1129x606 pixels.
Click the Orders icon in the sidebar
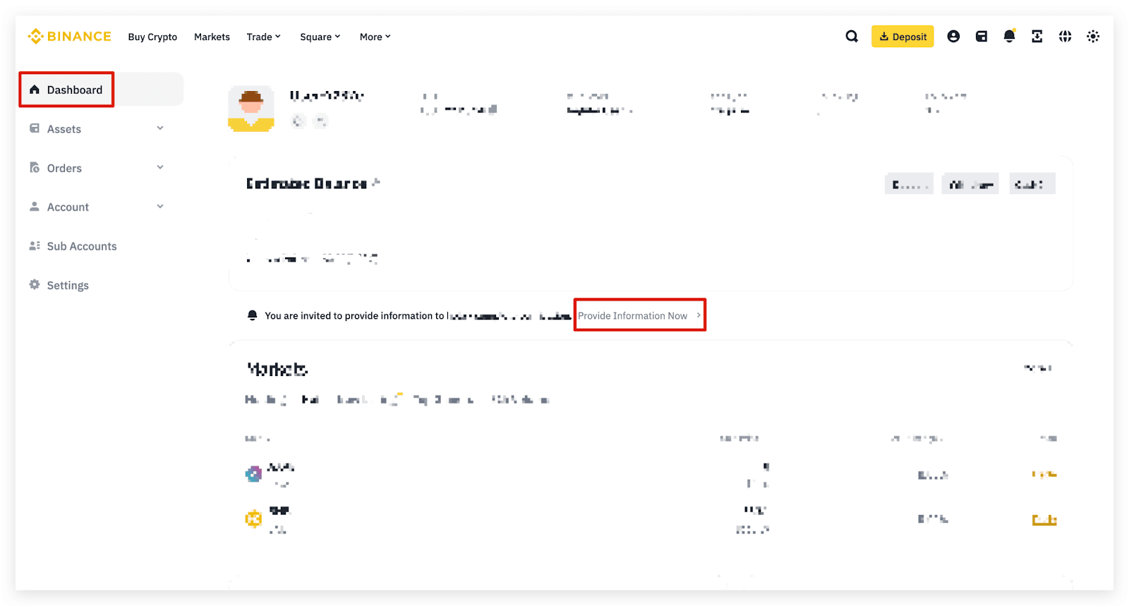click(35, 167)
